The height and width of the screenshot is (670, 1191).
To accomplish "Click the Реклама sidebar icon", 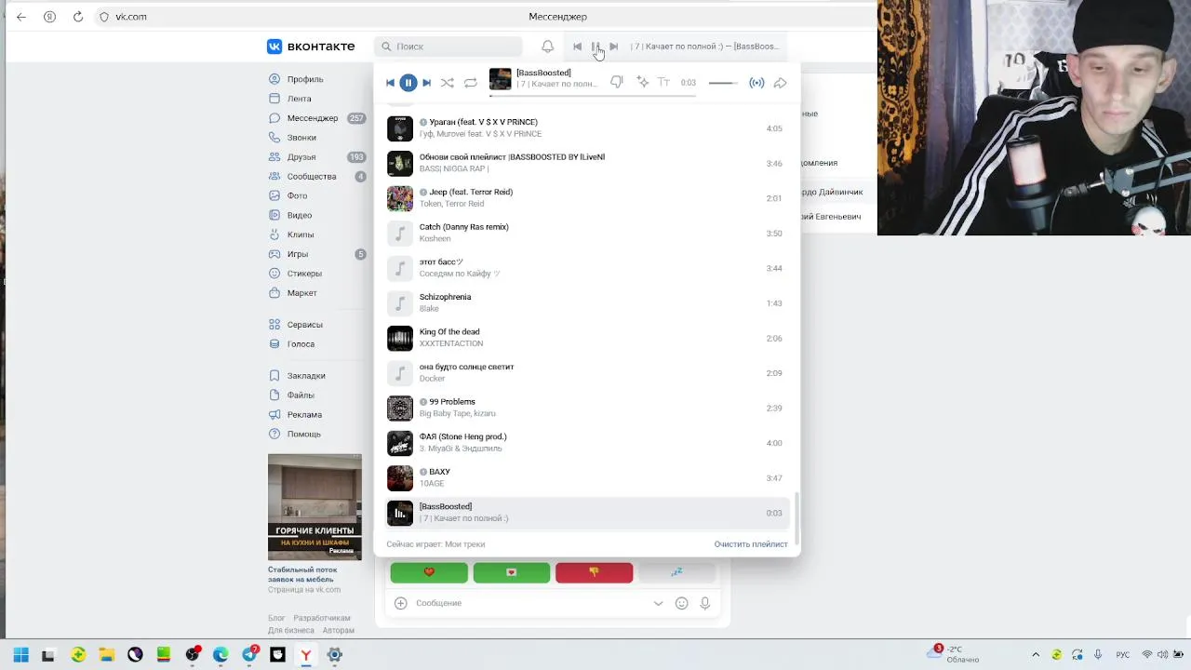I will (274, 415).
